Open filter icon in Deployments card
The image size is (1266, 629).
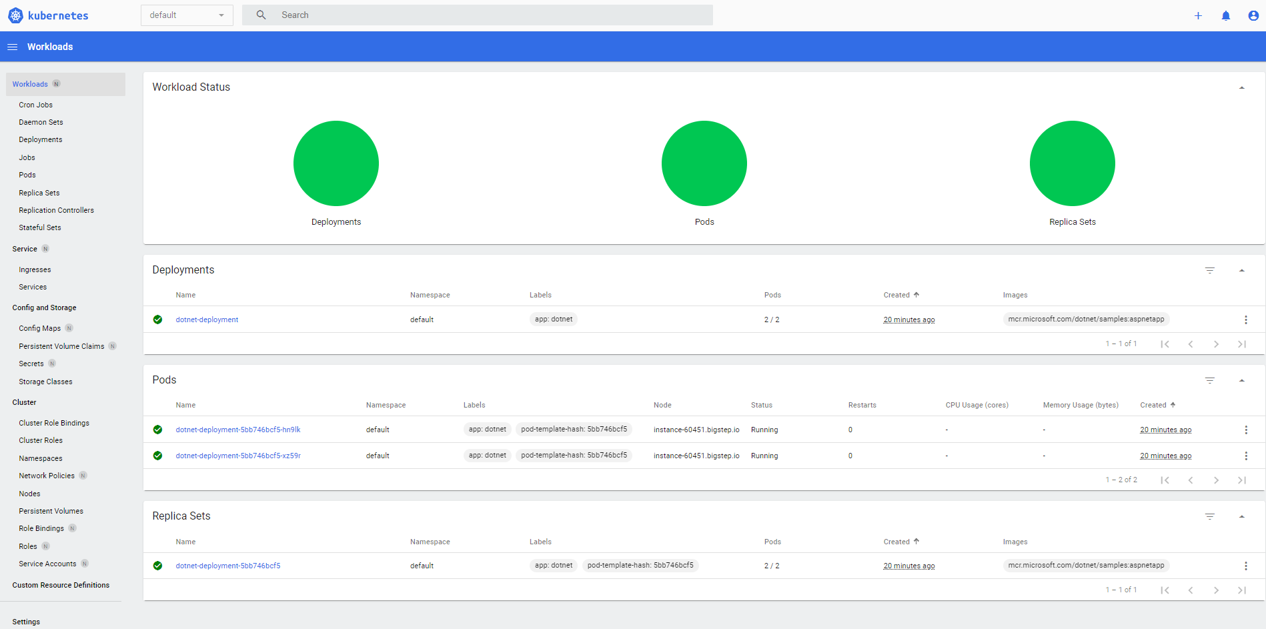click(x=1209, y=270)
